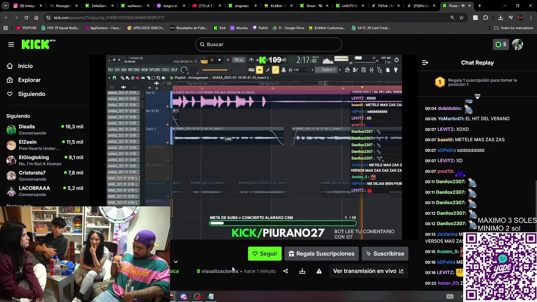Open the Todos los marcadores folder
This screenshot has width=537, height=302.
(514, 28)
